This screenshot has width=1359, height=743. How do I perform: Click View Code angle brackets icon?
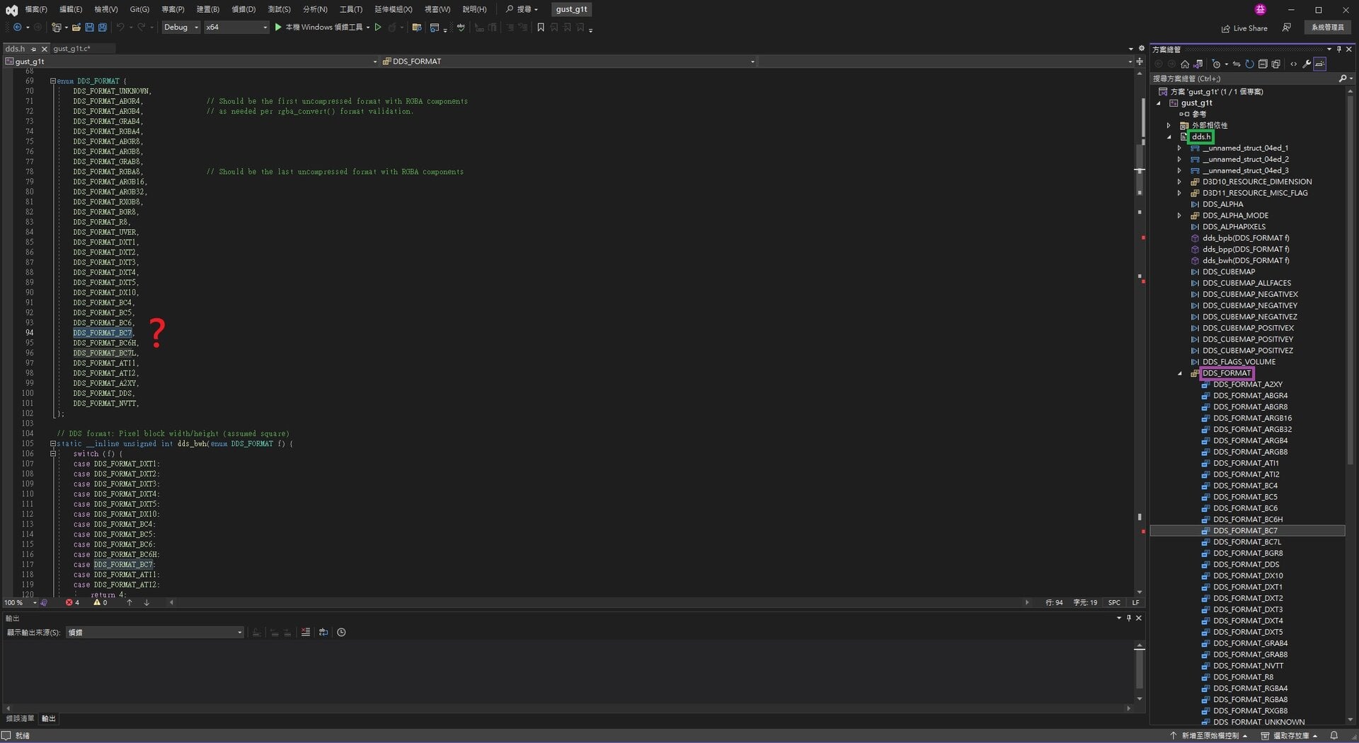(x=1293, y=64)
